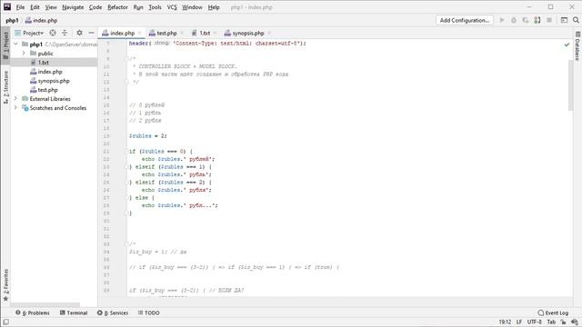
Task: Click Run with Coverage icon
Action: coord(526,20)
